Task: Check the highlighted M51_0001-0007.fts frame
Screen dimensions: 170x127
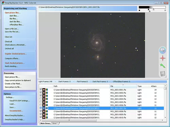Action: click(41, 108)
